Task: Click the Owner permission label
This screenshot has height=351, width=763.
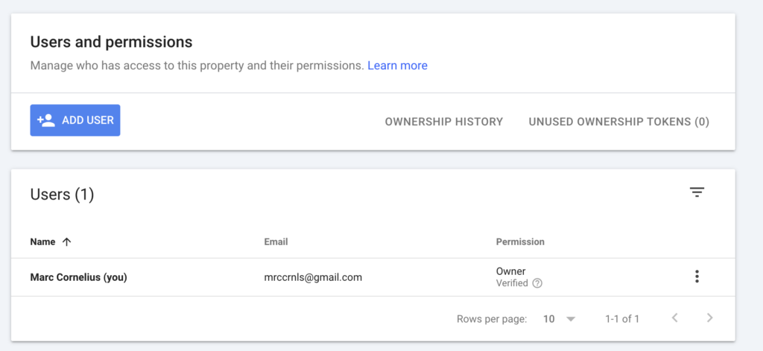Action: coord(511,271)
